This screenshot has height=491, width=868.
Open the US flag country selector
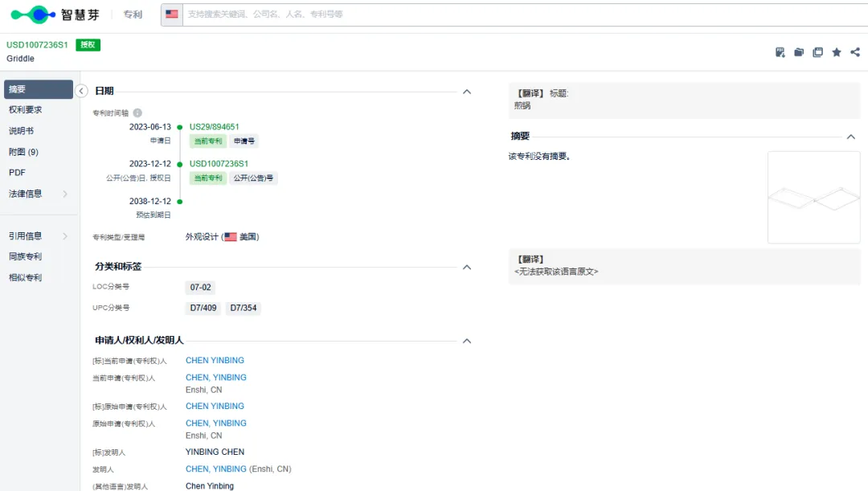[x=172, y=14]
